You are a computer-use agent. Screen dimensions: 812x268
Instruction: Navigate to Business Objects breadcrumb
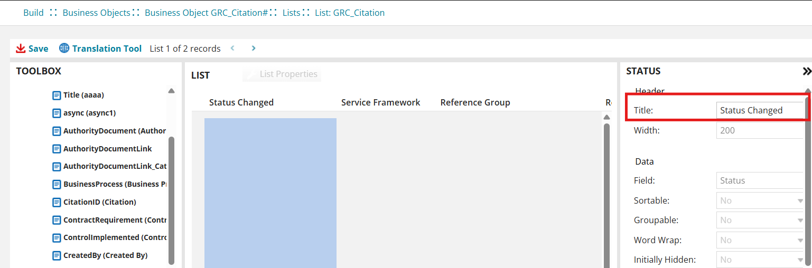tap(96, 13)
